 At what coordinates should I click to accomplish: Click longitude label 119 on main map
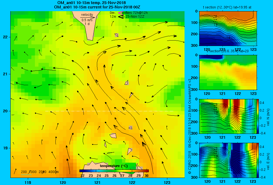(x=28, y=182)
